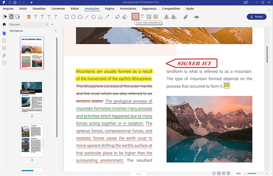Toggle hide annotations eye icon
The height and width of the screenshot is (176, 273).
(x=196, y=16)
